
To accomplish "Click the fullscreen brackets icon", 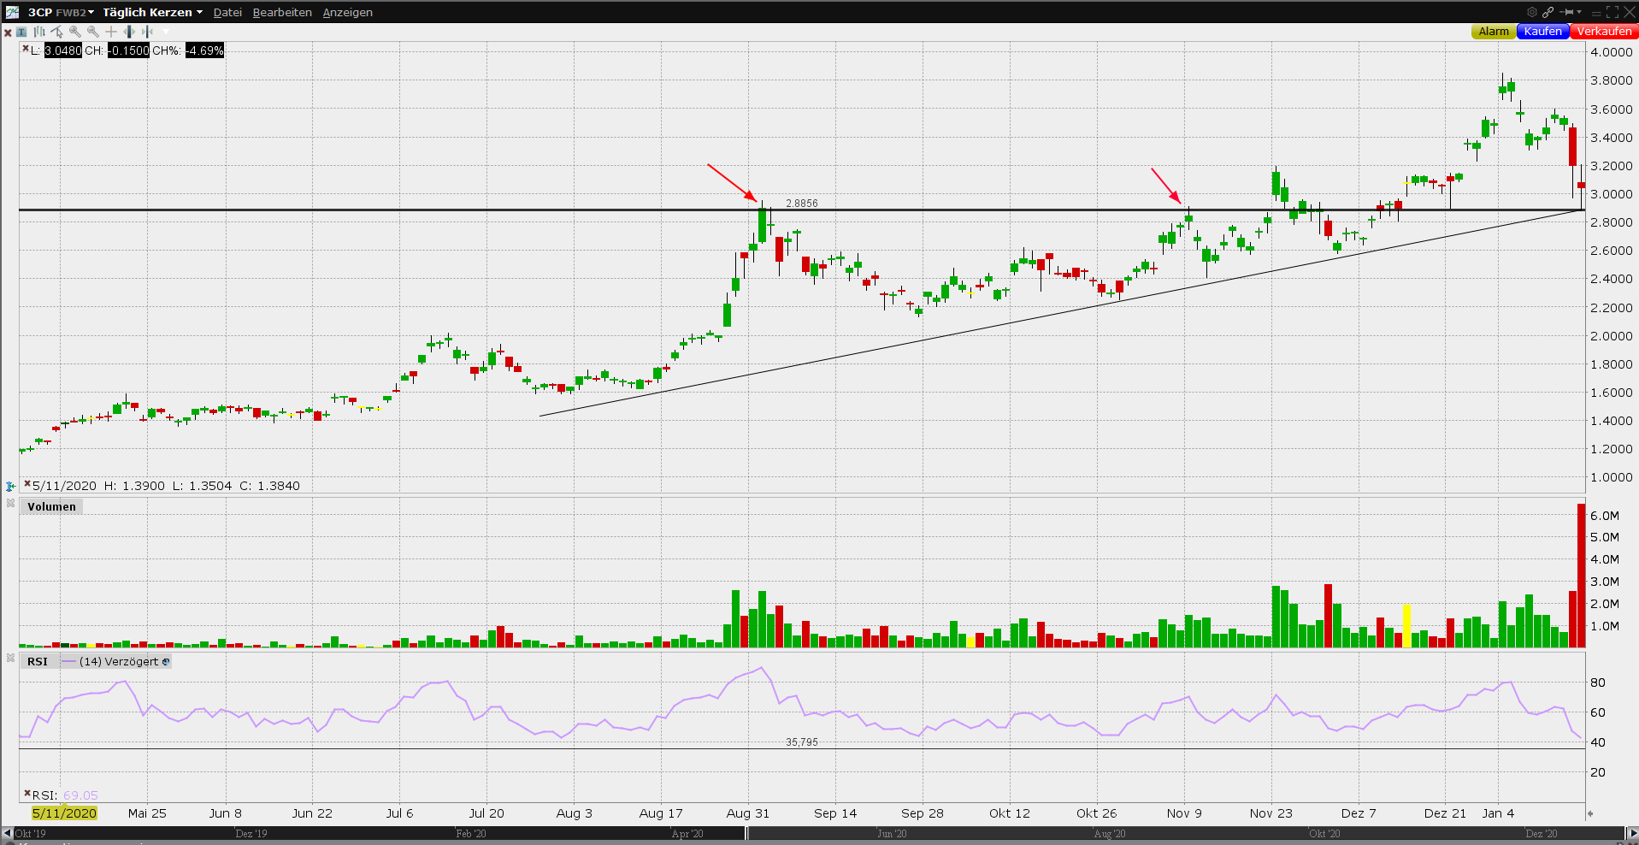I will pyautogui.click(x=1612, y=12).
